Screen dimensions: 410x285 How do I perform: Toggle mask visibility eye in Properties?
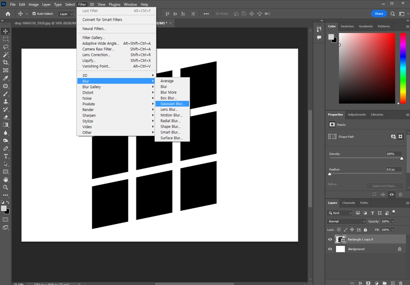coord(391,194)
